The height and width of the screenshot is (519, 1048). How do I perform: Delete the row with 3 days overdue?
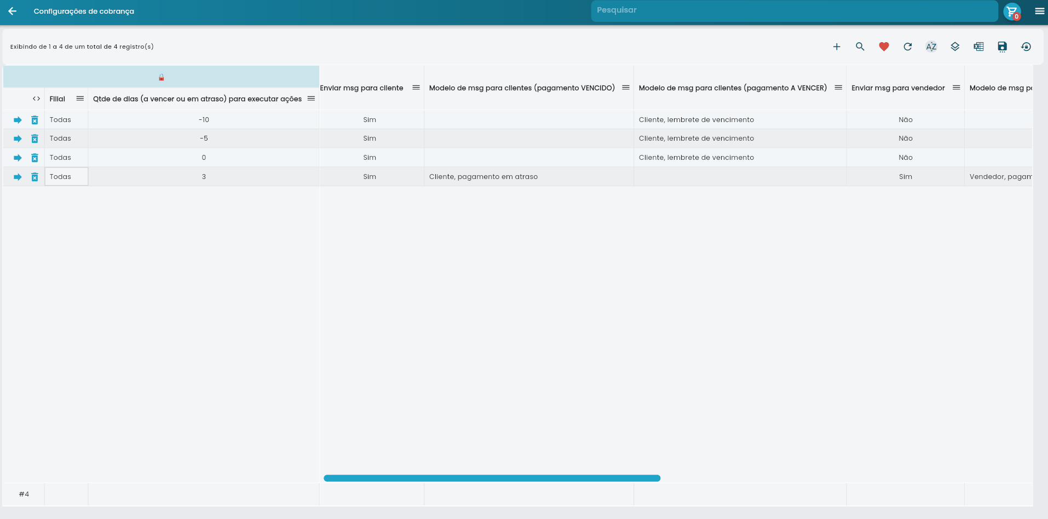(x=35, y=177)
